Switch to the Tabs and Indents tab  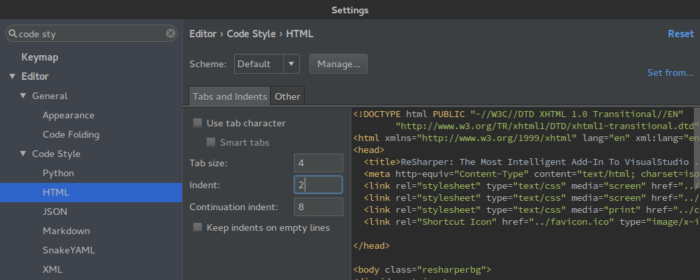[x=229, y=96]
